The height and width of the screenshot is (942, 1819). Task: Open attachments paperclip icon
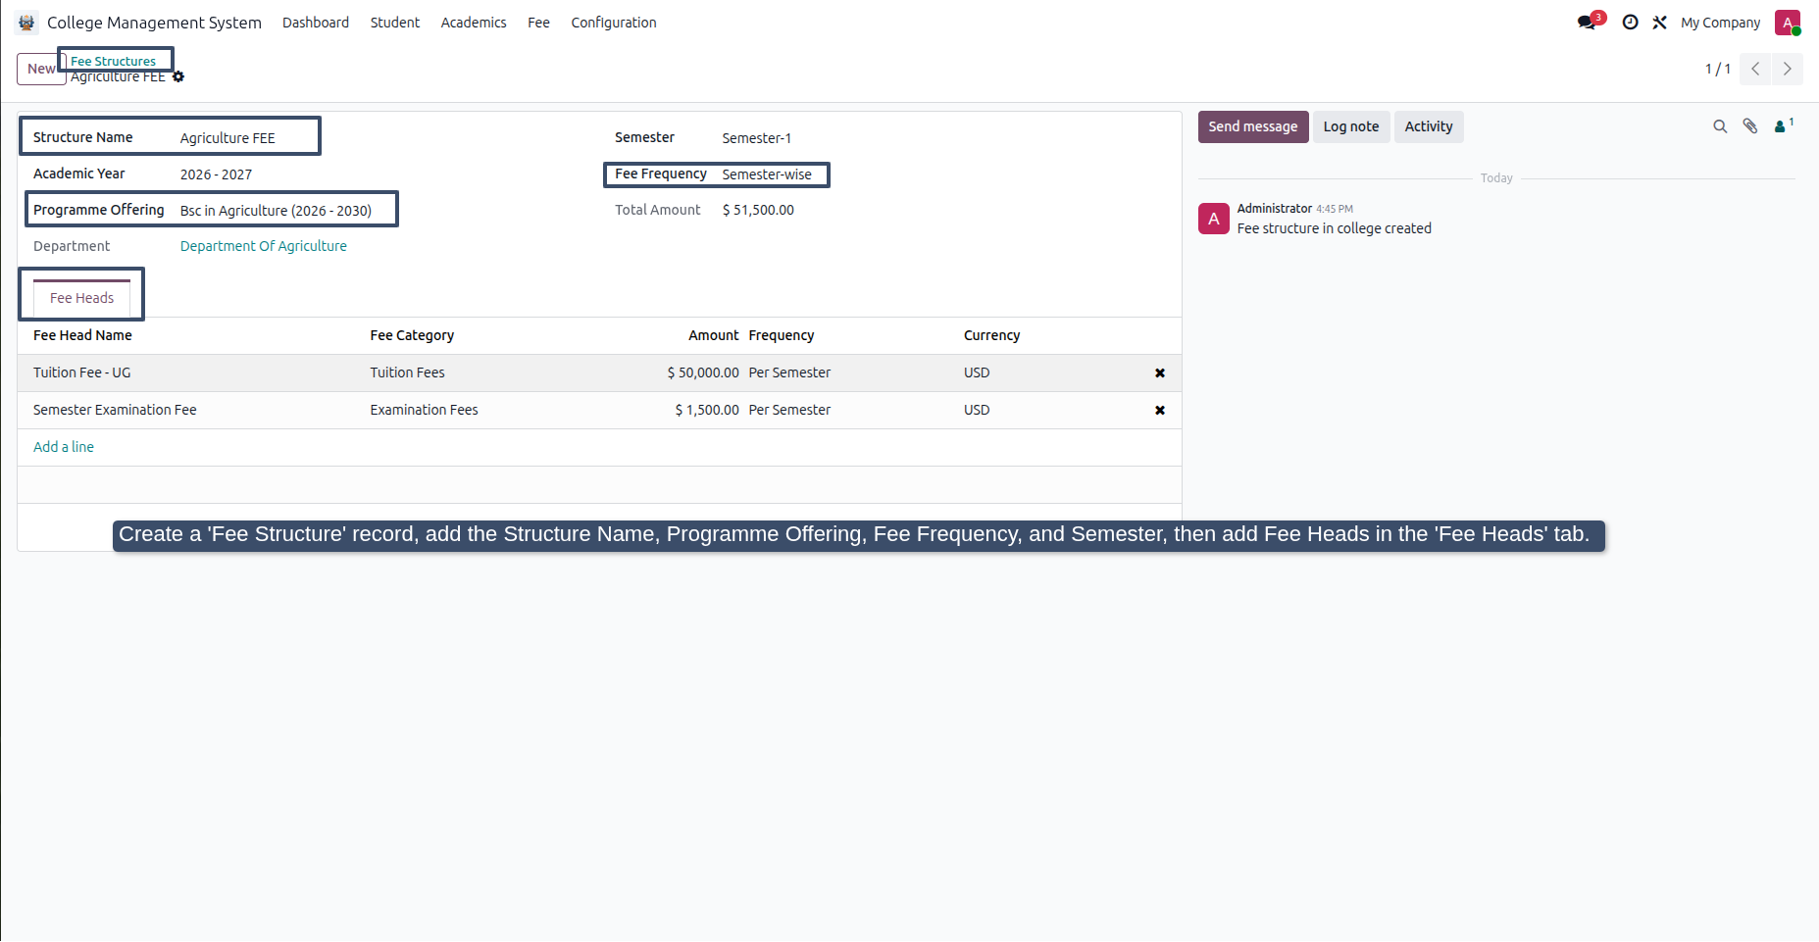[x=1750, y=126]
